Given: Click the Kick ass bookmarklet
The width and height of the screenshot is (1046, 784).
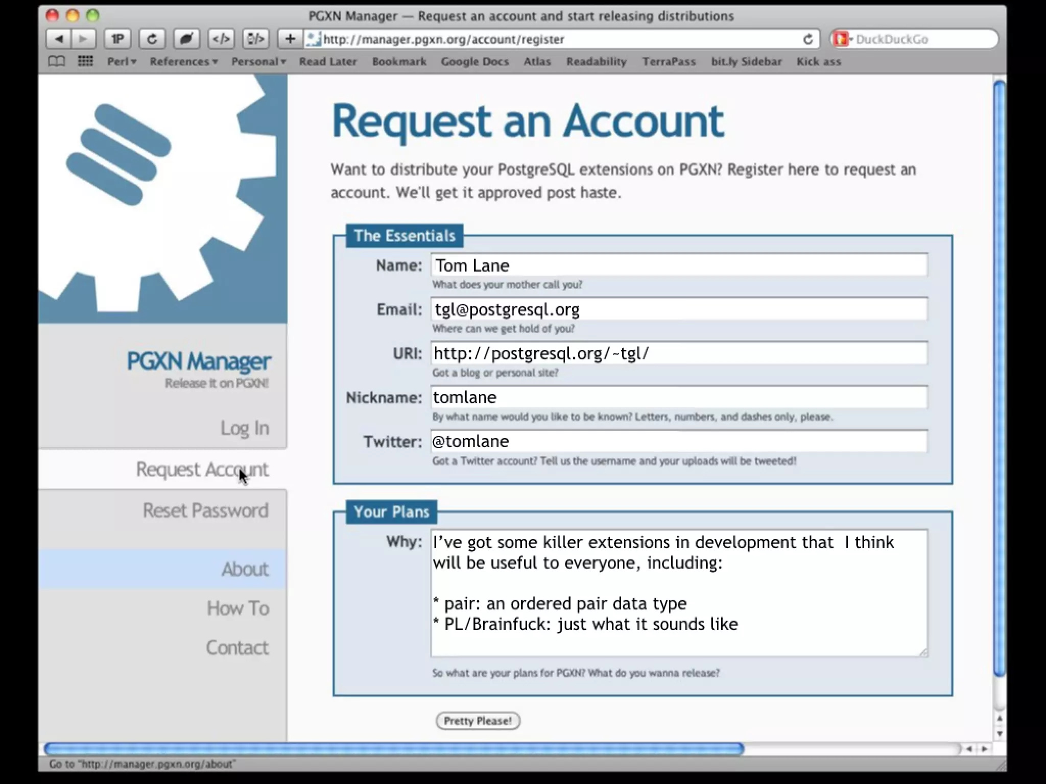Looking at the screenshot, I should pyautogui.click(x=818, y=62).
